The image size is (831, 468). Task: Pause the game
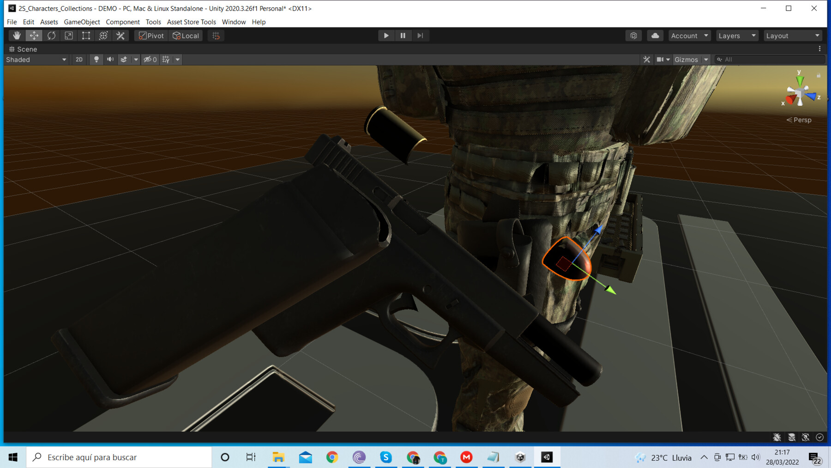coord(403,36)
